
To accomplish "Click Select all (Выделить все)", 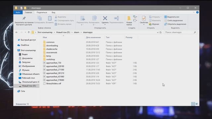I will click(x=172, y=17).
